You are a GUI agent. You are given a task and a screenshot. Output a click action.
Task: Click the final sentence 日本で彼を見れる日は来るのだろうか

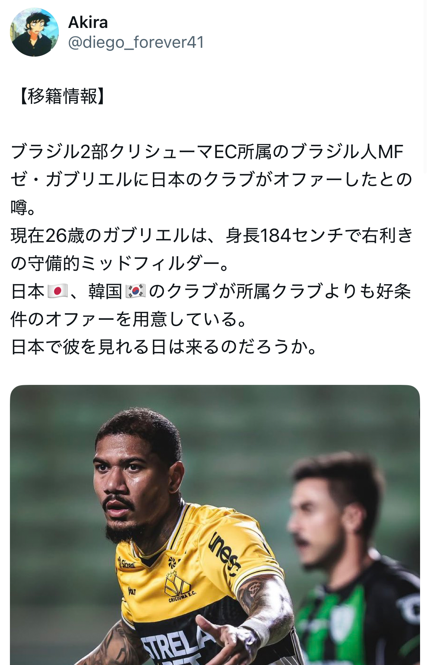click(x=164, y=347)
